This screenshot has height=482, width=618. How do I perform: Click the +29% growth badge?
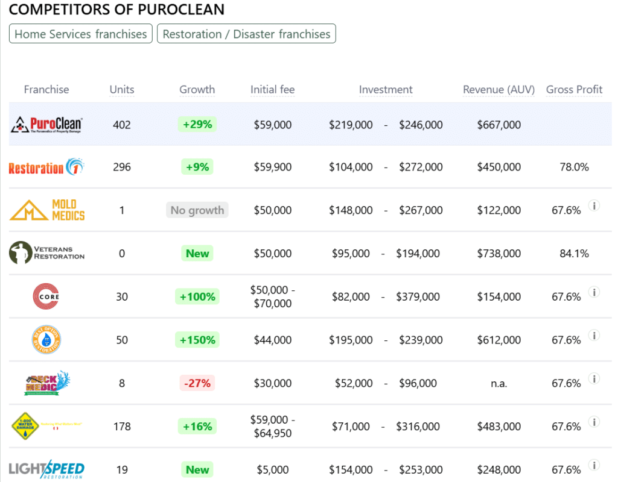[197, 124]
